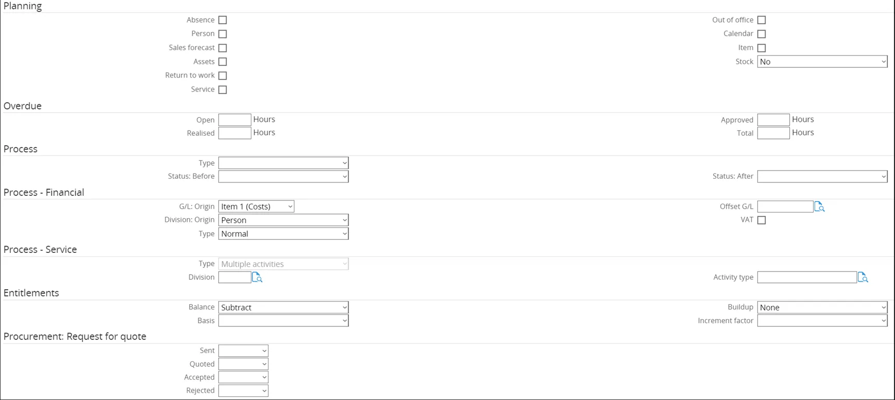Enable the Absence checkbox
895x400 pixels.
[x=223, y=20]
